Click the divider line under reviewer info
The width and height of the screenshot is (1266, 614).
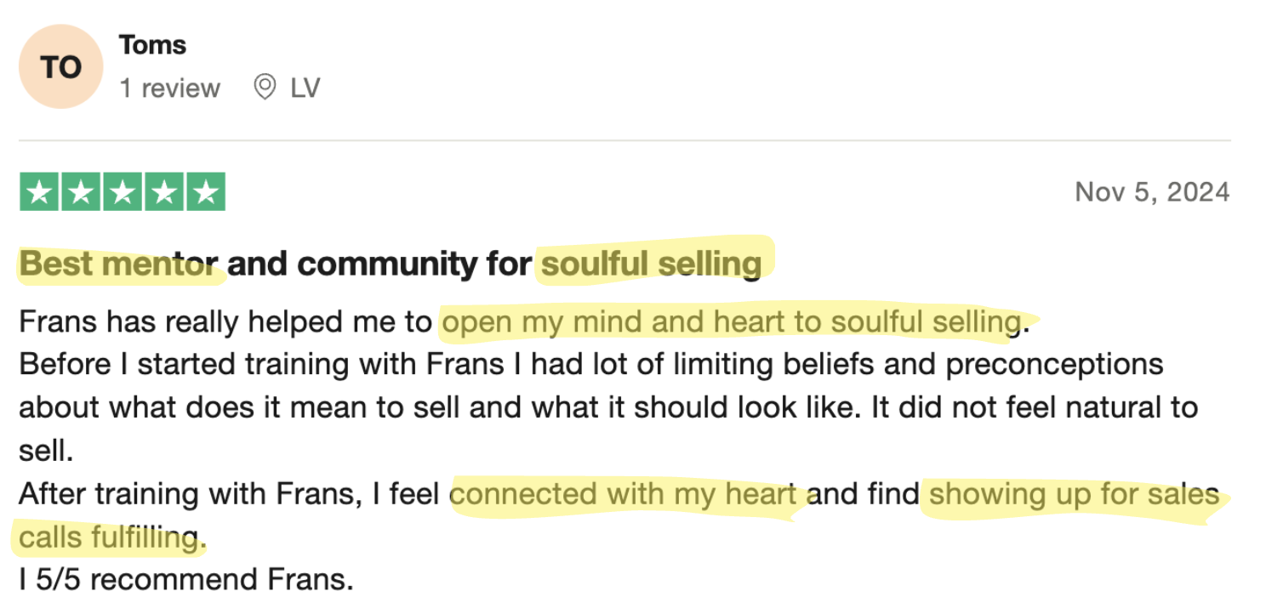coord(624,140)
